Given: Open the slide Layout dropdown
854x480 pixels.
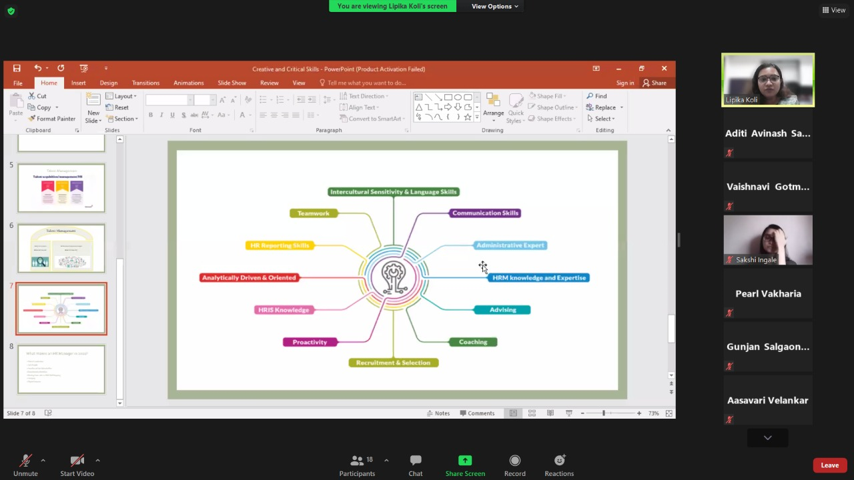Looking at the screenshot, I should click(x=121, y=96).
